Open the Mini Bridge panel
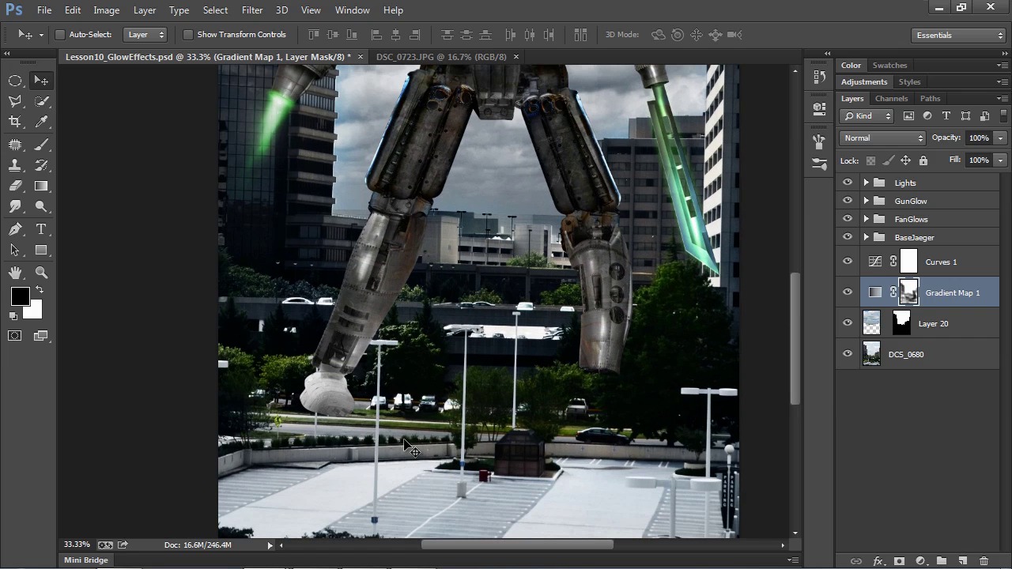Image resolution: width=1012 pixels, height=569 pixels. click(86, 560)
